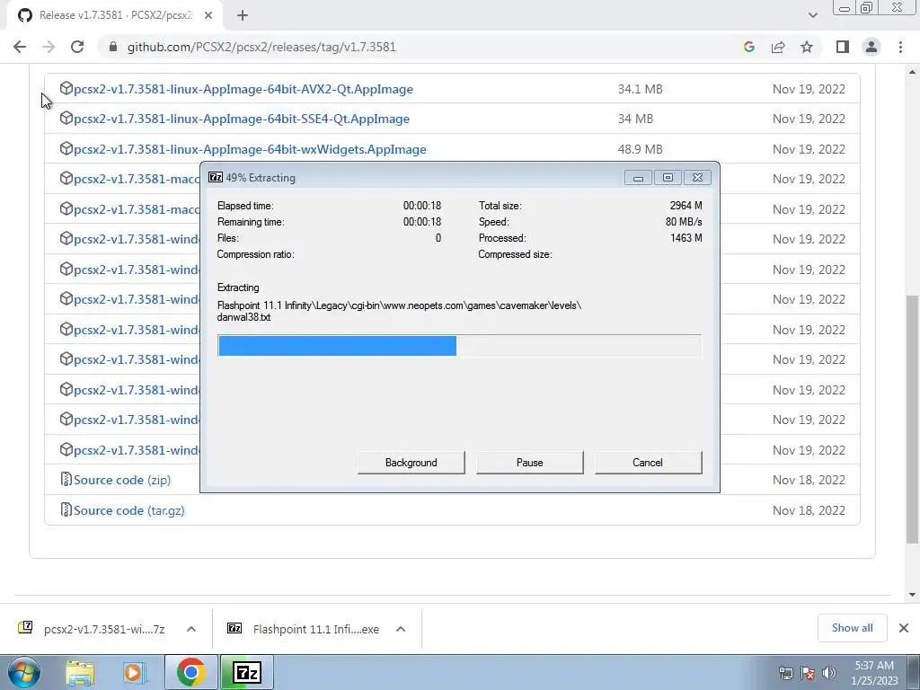920x690 pixels.
Task: Share this page via share icon
Action: coord(778,47)
